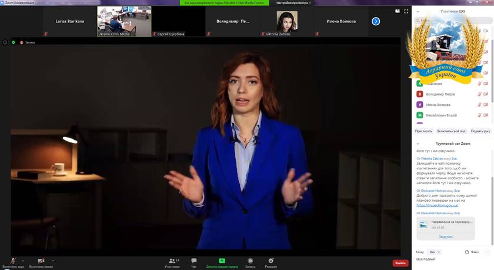Open 'Настройки просмотра' view options dropdown
Screen dimensions: 494x270
293,3
